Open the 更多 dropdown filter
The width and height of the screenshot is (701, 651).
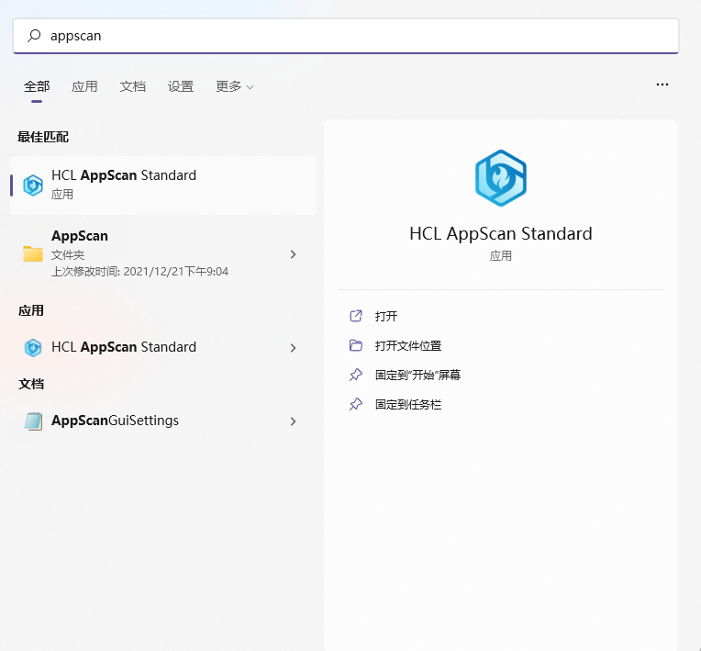[x=234, y=86]
